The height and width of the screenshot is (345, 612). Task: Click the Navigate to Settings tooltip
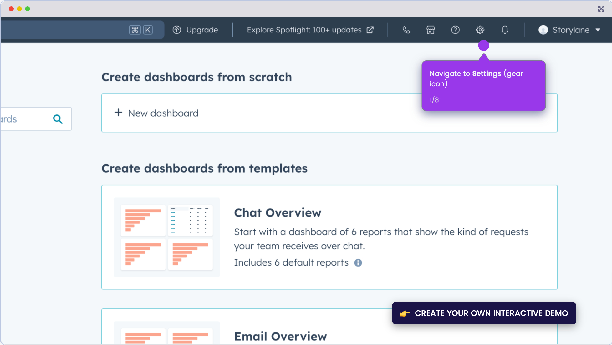point(484,86)
